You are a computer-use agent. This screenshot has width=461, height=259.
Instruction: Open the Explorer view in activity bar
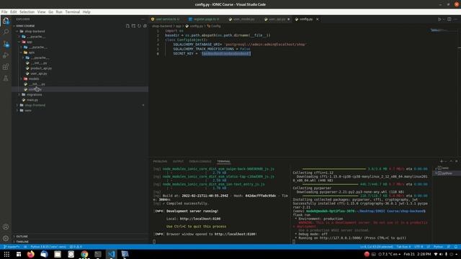6,21
